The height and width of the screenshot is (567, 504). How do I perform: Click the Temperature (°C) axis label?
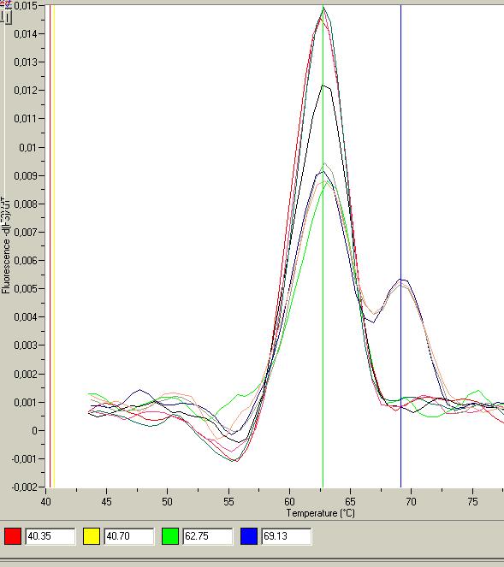pyautogui.click(x=321, y=513)
